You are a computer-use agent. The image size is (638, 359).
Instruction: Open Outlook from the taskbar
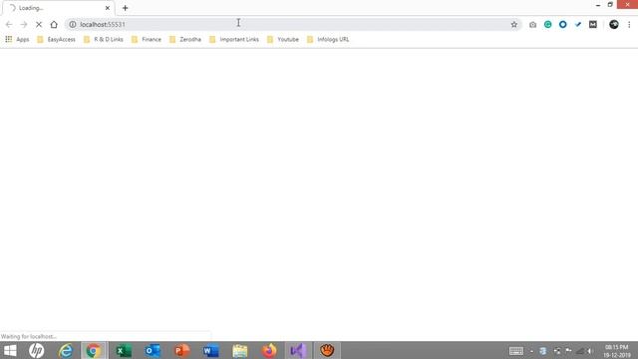click(153, 350)
